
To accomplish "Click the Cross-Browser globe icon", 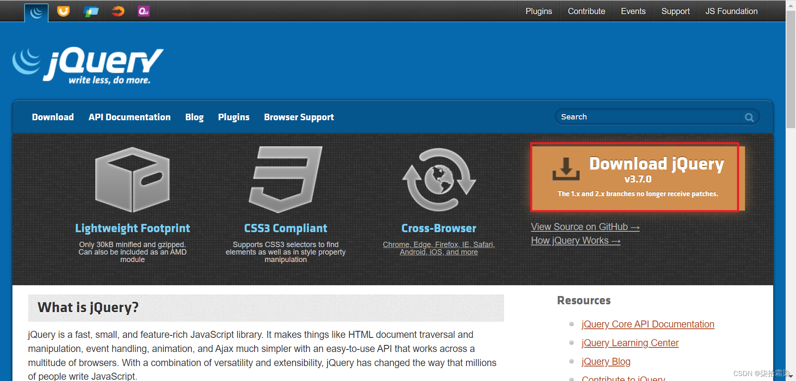I will 439,180.
